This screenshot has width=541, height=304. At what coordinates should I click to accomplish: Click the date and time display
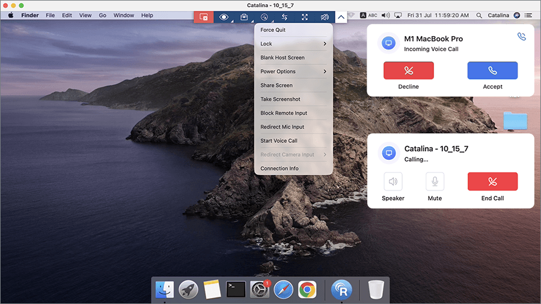[438, 15]
